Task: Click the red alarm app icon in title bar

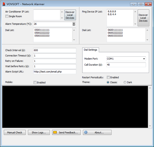Action: (4, 4)
